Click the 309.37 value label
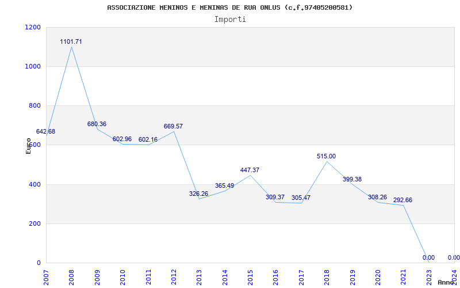 pos(275,197)
